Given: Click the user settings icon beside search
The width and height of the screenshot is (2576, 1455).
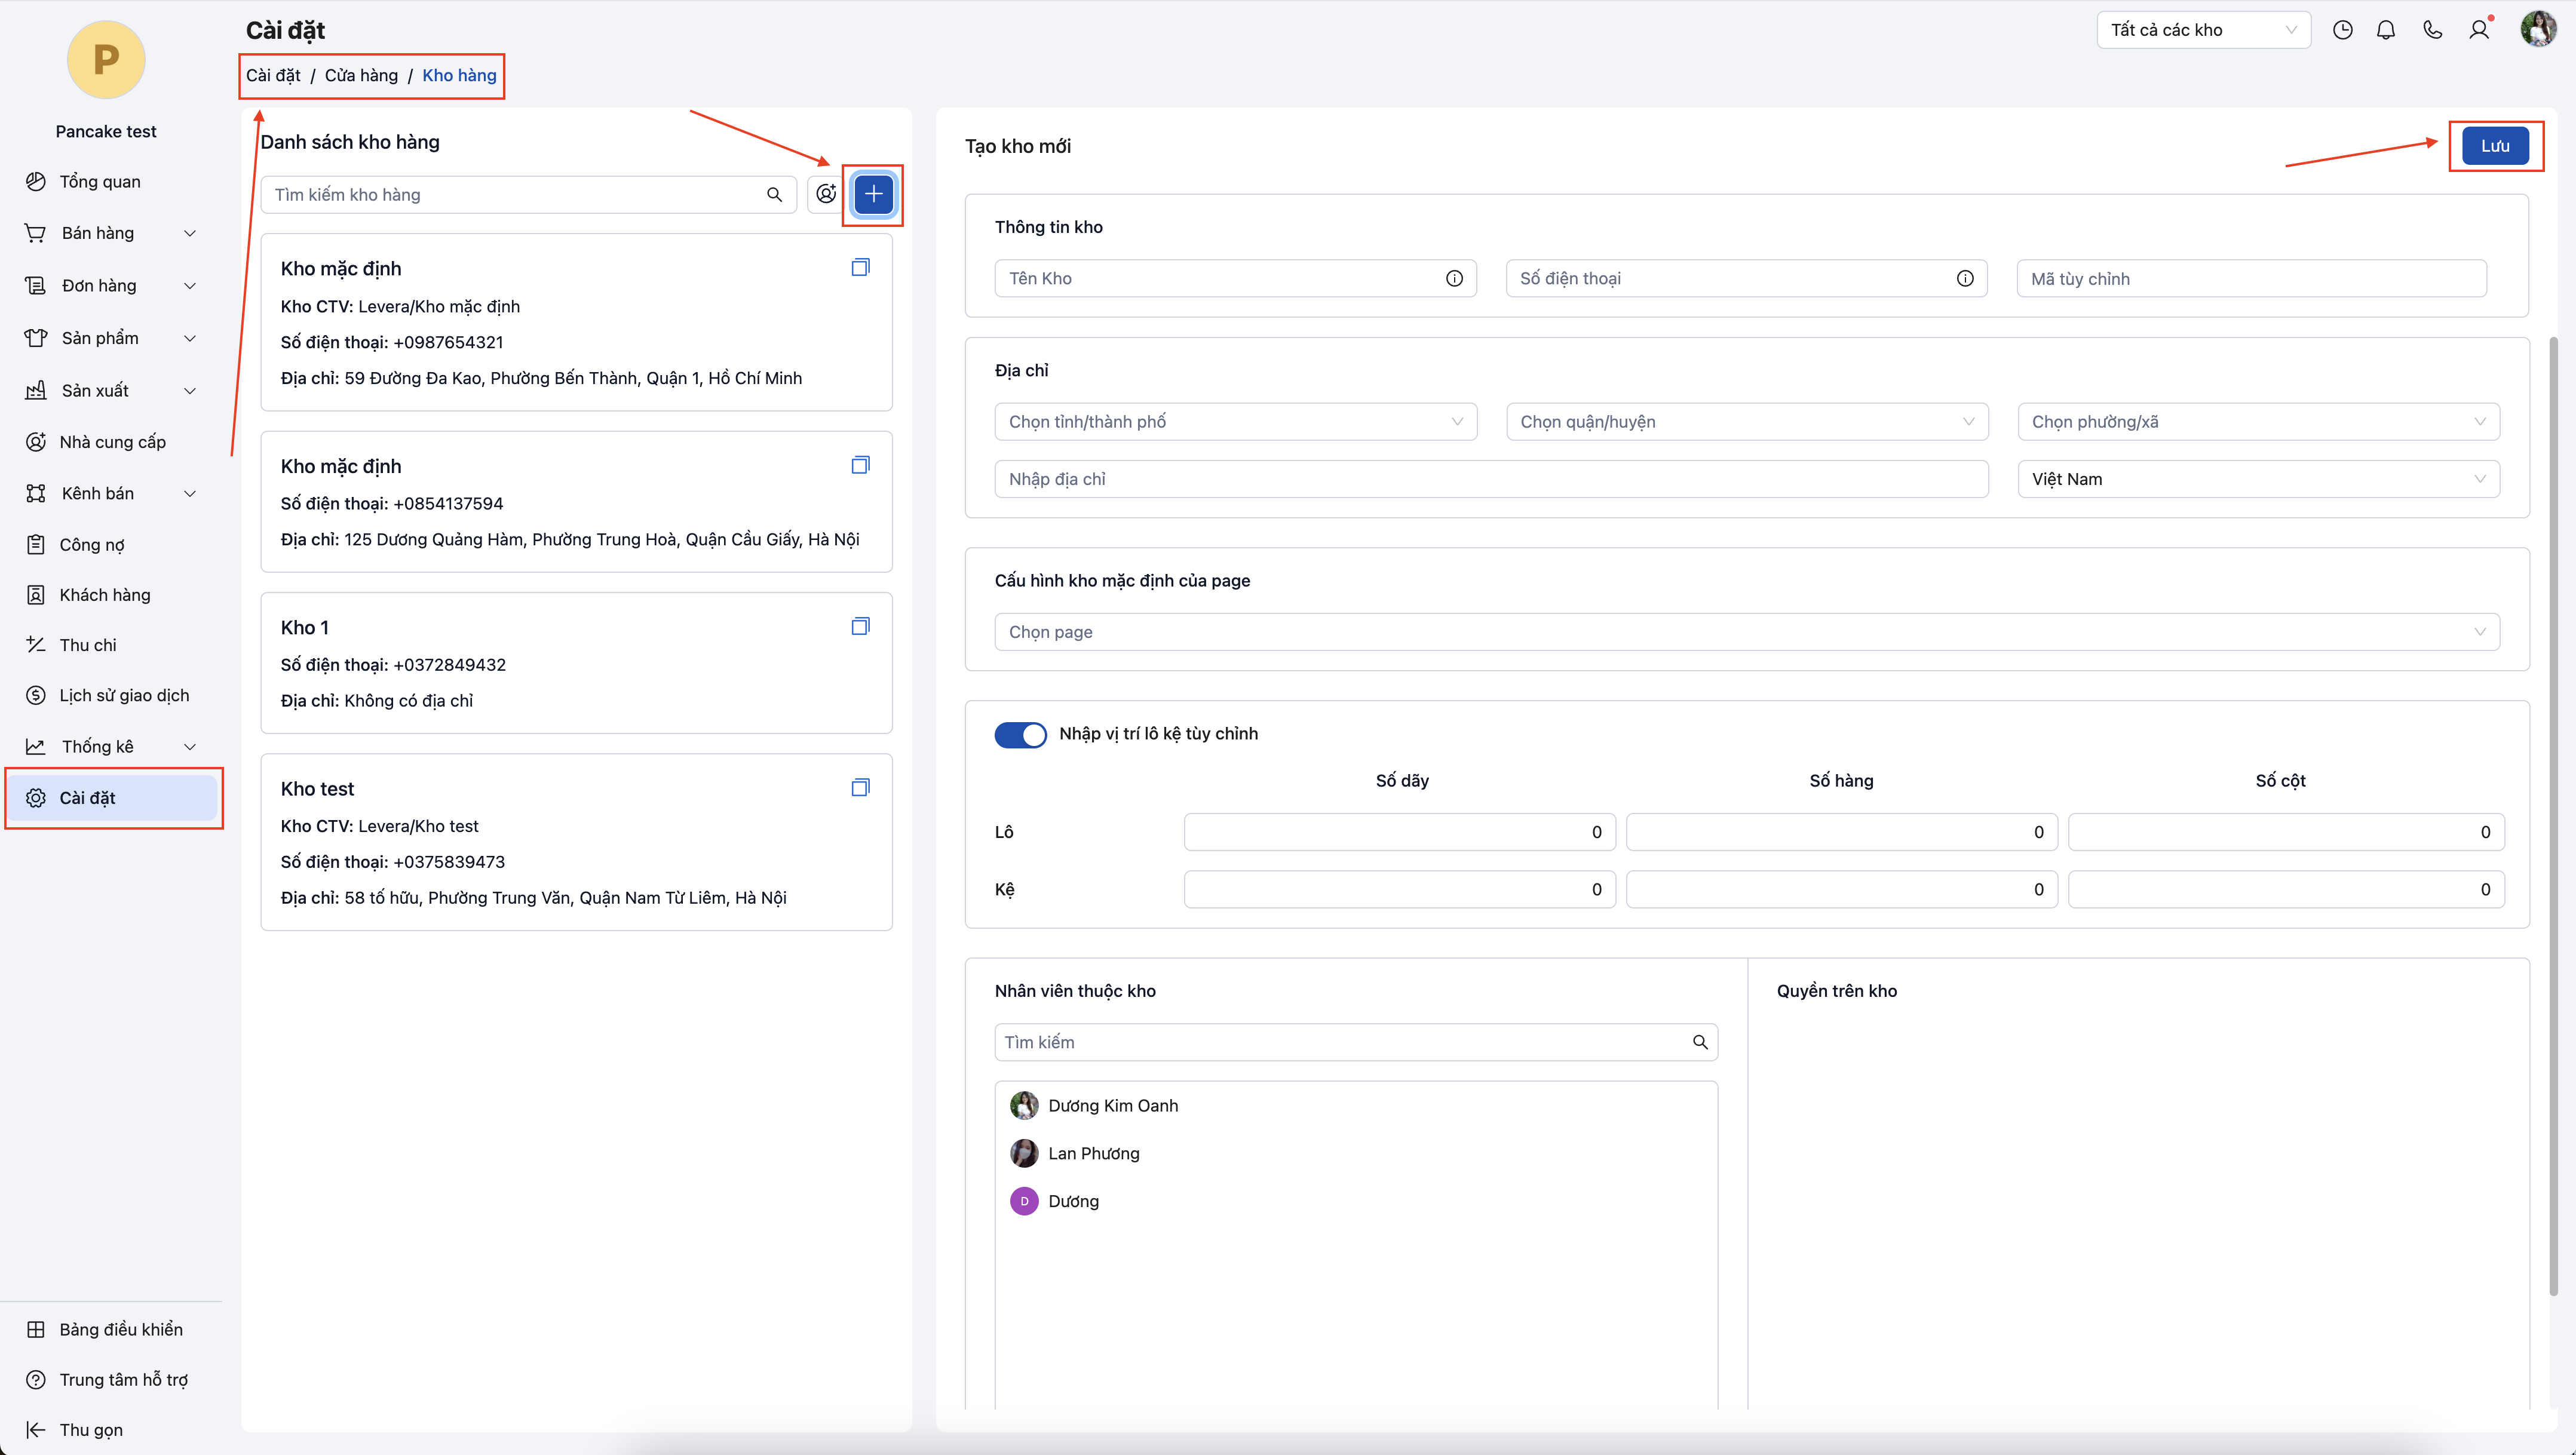Looking at the screenshot, I should 826,194.
